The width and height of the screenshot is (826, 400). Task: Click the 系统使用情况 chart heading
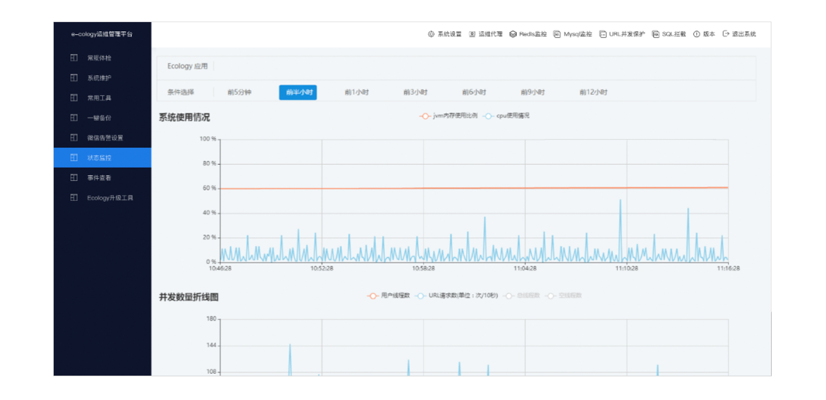[x=184, y=118]
